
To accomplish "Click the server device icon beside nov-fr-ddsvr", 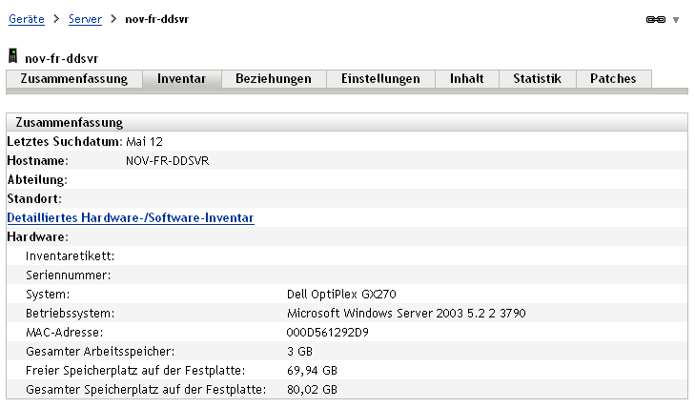I will click(12, 57).
